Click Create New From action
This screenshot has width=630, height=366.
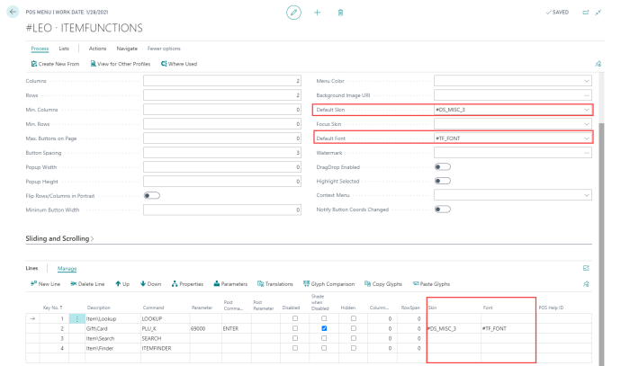(x=56, y=64)
